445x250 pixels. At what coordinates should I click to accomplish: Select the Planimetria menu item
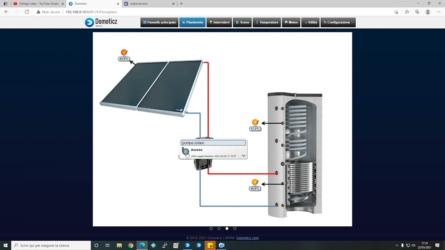[x=193, y=22]
